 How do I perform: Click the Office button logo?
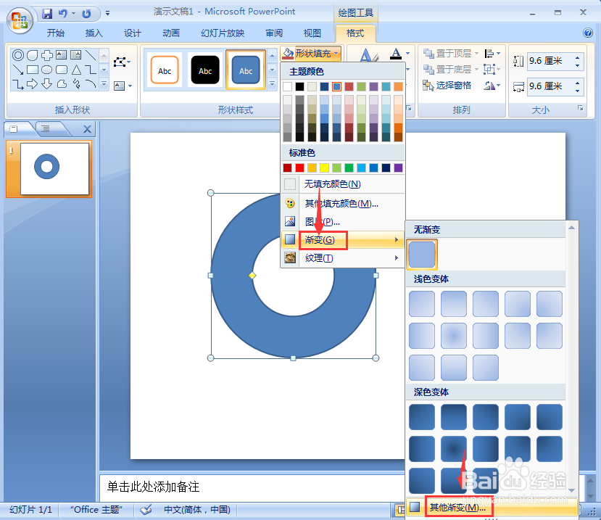pyautogui.click(x=20, y=20)
